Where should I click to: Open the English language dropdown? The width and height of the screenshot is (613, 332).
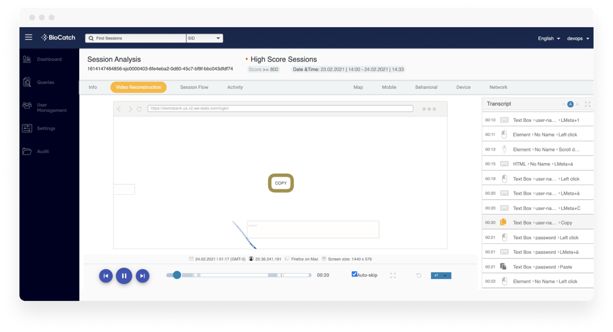click(549, 38)
